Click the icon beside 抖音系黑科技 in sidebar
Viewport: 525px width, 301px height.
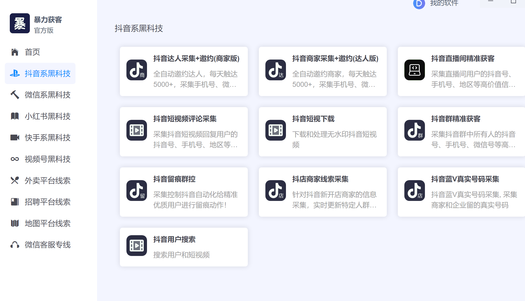tap(15, 74)
